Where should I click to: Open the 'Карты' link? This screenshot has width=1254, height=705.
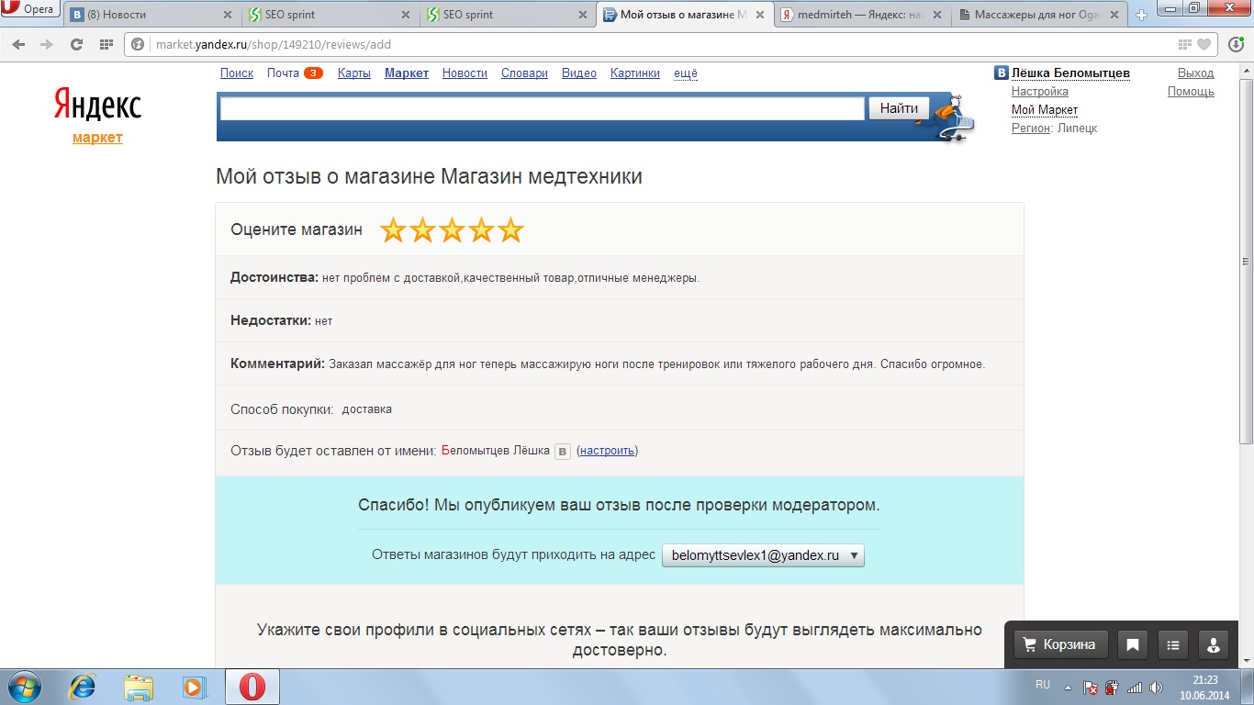354,73
